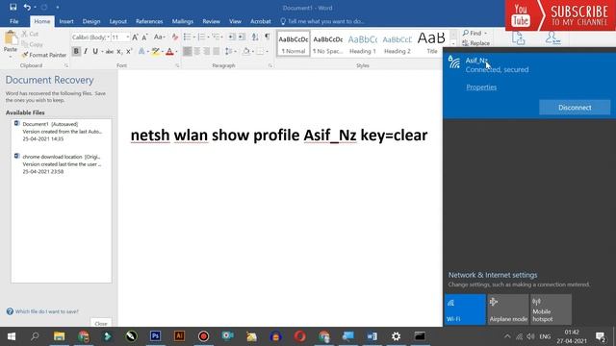The width and height of the screenshot is (616, 346).
Task: Justify the paragraph text
Action: [216, 51]
